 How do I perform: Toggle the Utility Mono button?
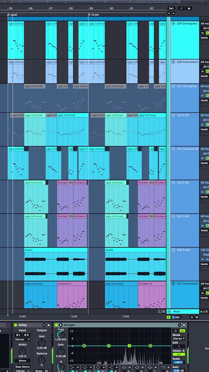23,361
